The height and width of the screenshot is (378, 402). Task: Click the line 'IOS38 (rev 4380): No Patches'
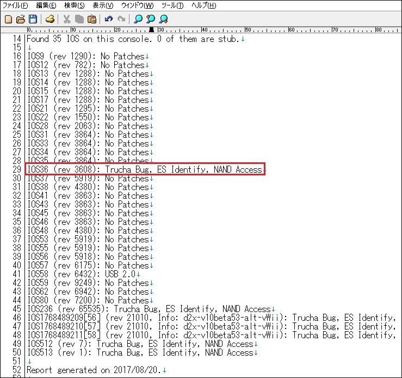pos(90,187)
